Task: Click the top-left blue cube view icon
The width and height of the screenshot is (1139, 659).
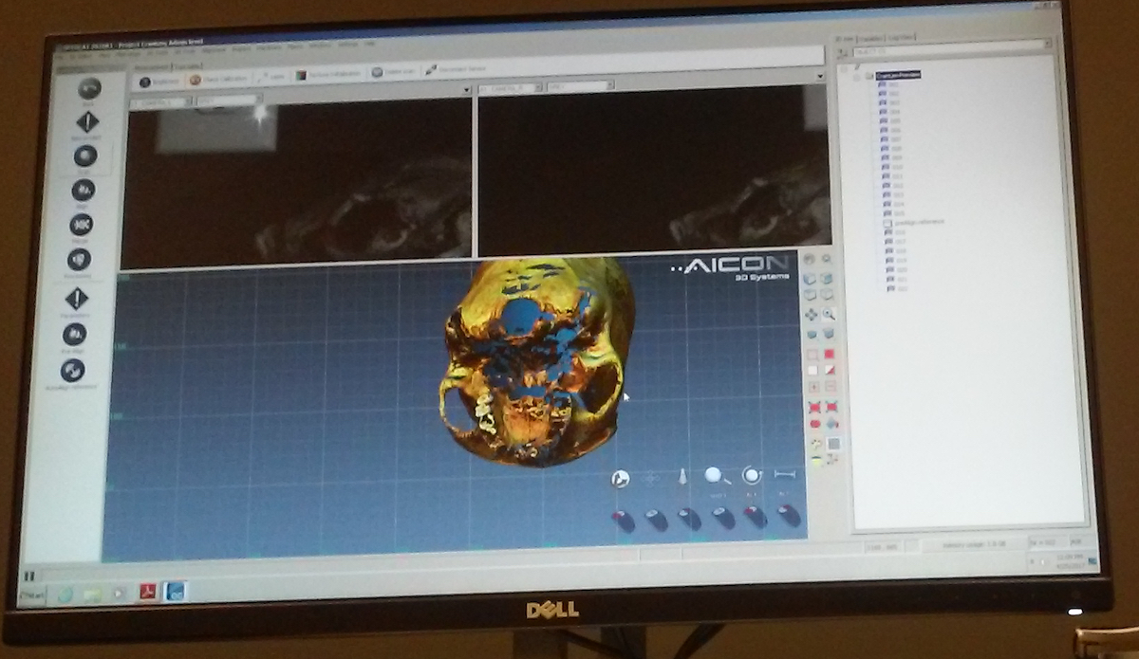Action: pos(811,280)
